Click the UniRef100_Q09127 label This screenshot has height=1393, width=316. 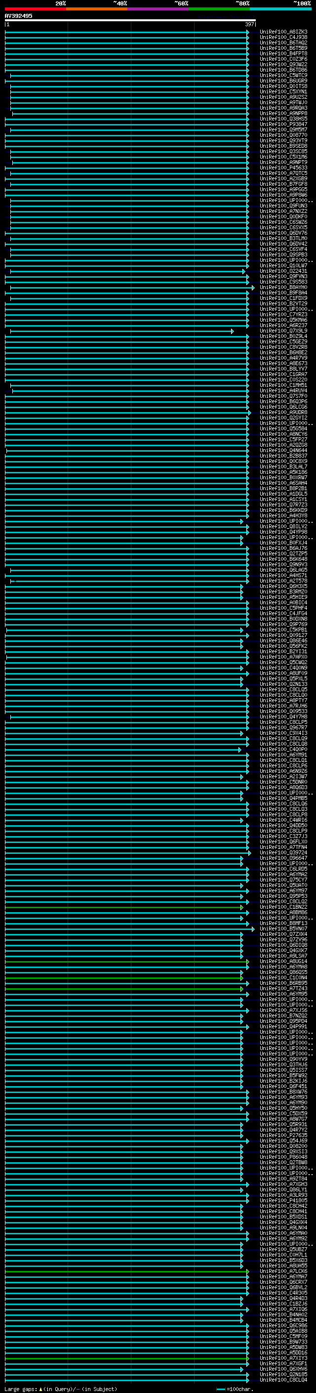pyautogui.click(x=283, y=635)
